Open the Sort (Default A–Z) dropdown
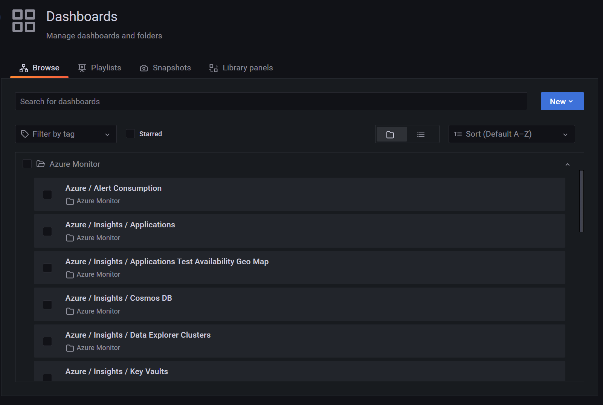 (x=511, y=134)
